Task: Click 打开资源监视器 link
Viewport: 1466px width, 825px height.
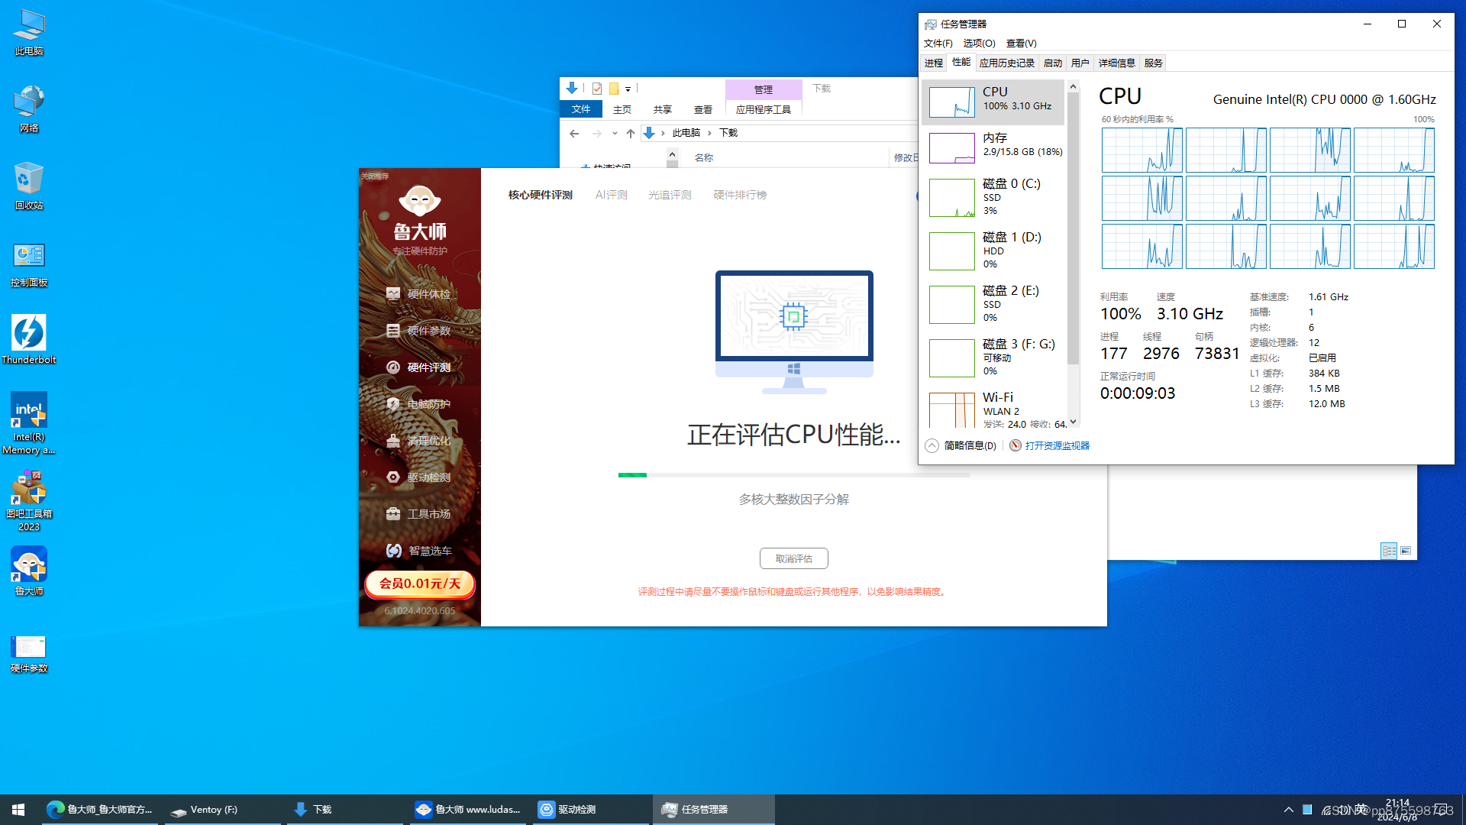Action: (1057, 445)
